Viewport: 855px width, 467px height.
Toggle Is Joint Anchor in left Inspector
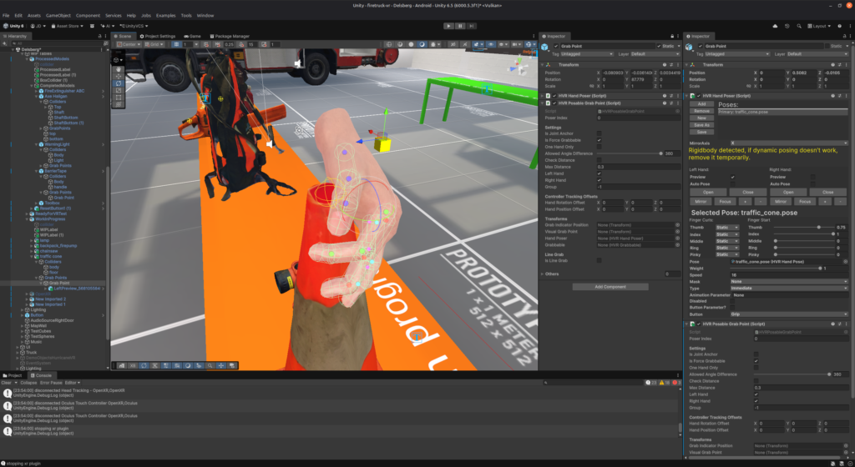[599, 133]
